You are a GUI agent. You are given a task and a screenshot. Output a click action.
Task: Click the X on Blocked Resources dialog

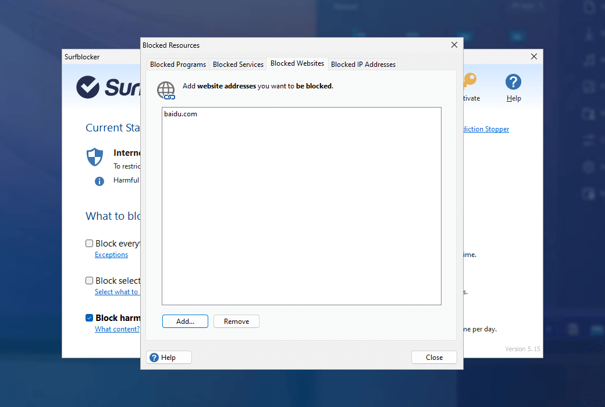coord(454,45)
